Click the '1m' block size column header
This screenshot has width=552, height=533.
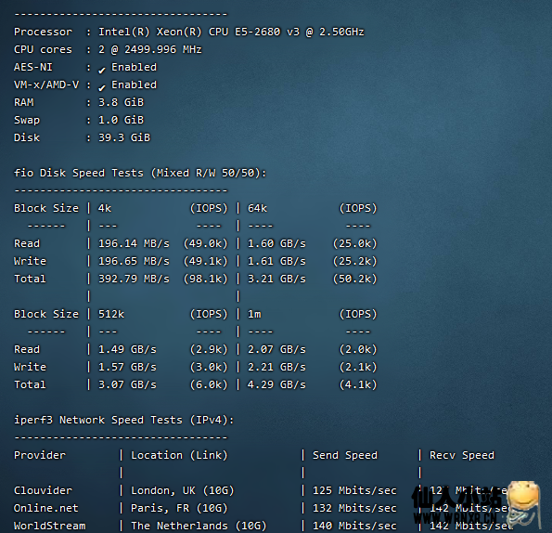coord(254,314)
